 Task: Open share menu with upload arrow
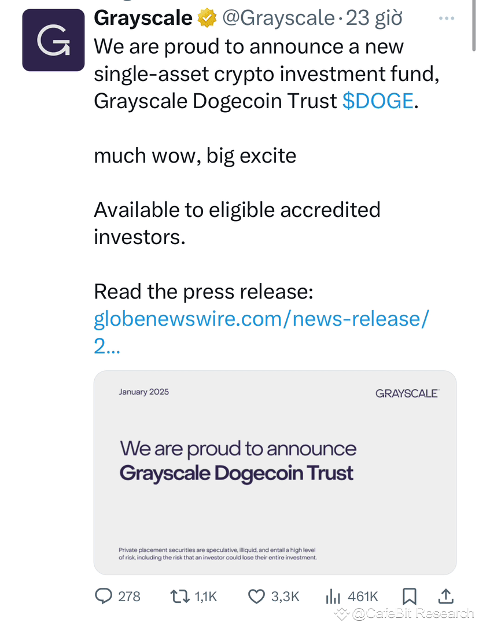(446, 596)
